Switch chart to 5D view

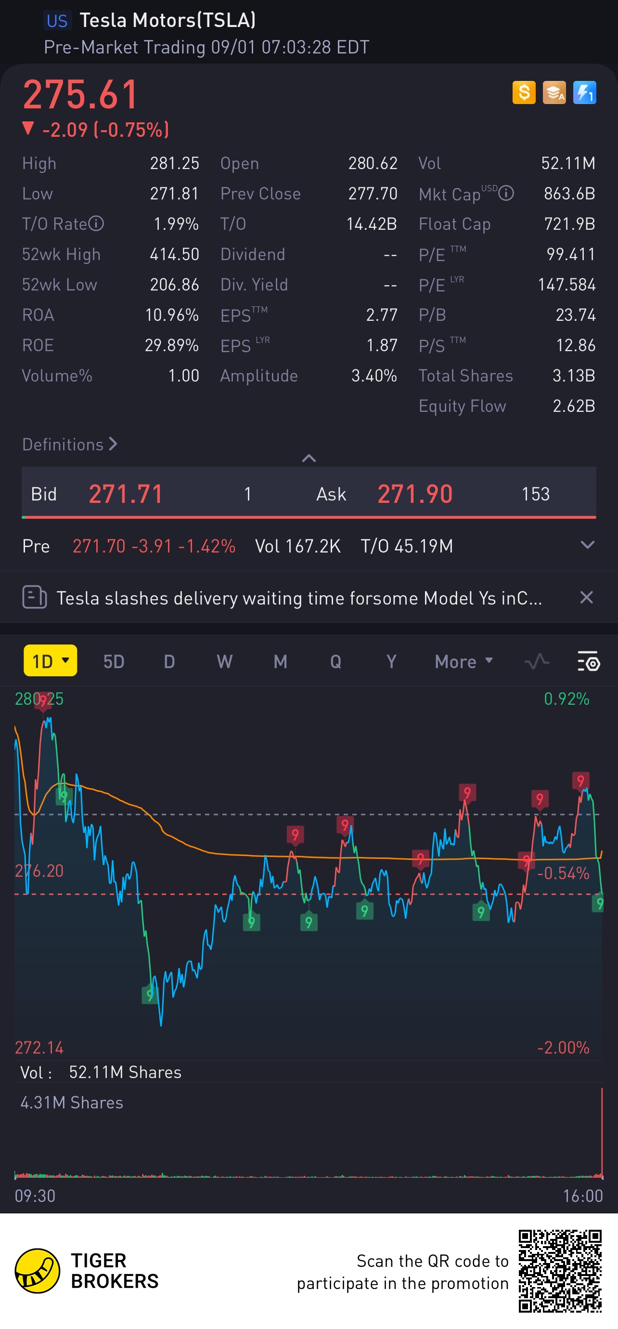tap(114, 661)
